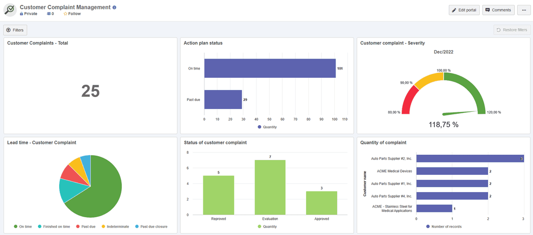Click the Restore filters button
The width and height of the screenshot is (533, 235).
[x=512, y=30]
